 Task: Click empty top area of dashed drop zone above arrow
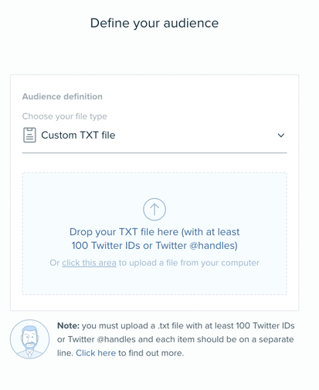point(154,185)
